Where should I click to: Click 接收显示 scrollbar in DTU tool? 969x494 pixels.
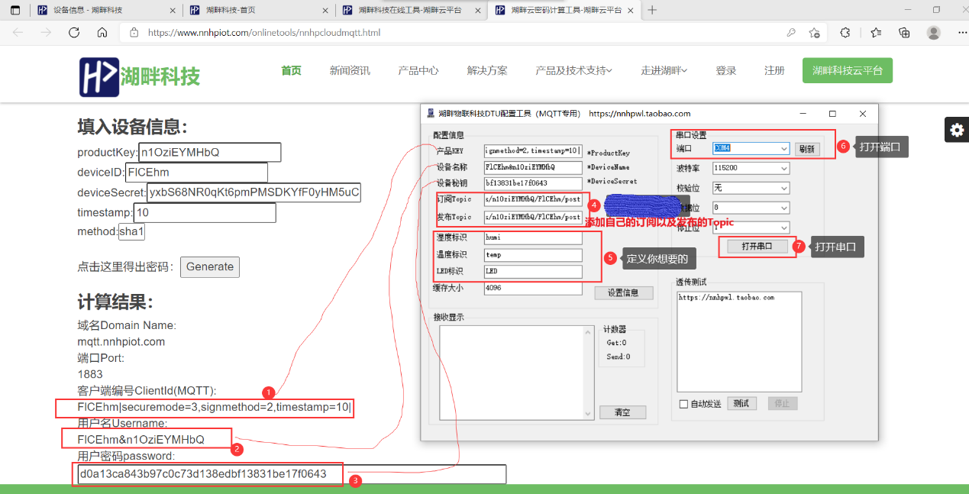click(x=587, y=372)
